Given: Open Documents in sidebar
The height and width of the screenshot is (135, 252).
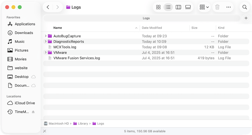Looking at the screenshot, I should click(x=21, y=86).
